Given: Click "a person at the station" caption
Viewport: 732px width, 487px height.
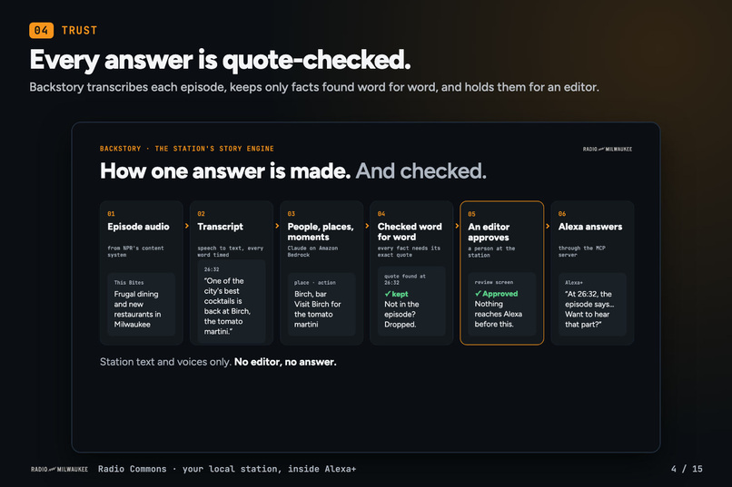Looking at the screenshot, I should click(x=491, y=252).
